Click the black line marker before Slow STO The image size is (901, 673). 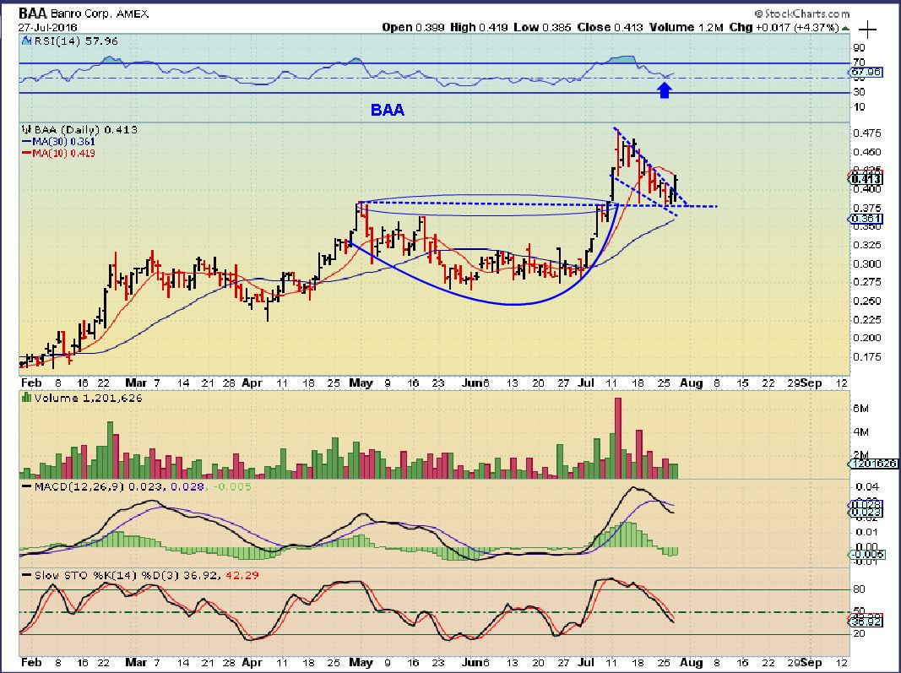(x=26, y=575)
